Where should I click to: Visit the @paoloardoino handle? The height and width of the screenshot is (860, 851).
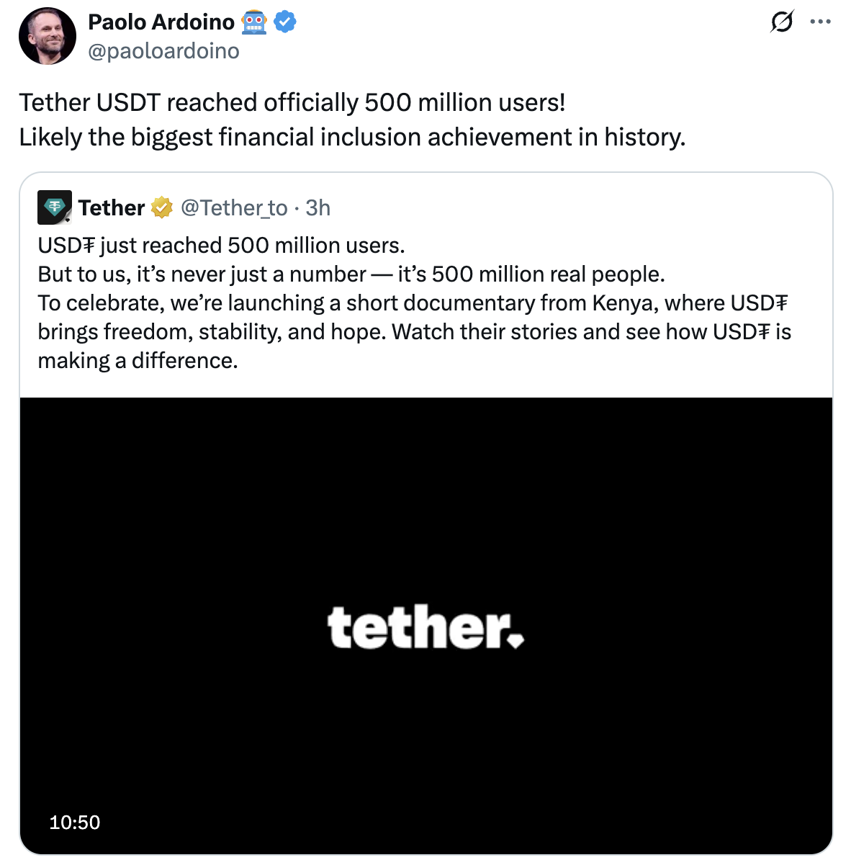click(x=163, y=51)
